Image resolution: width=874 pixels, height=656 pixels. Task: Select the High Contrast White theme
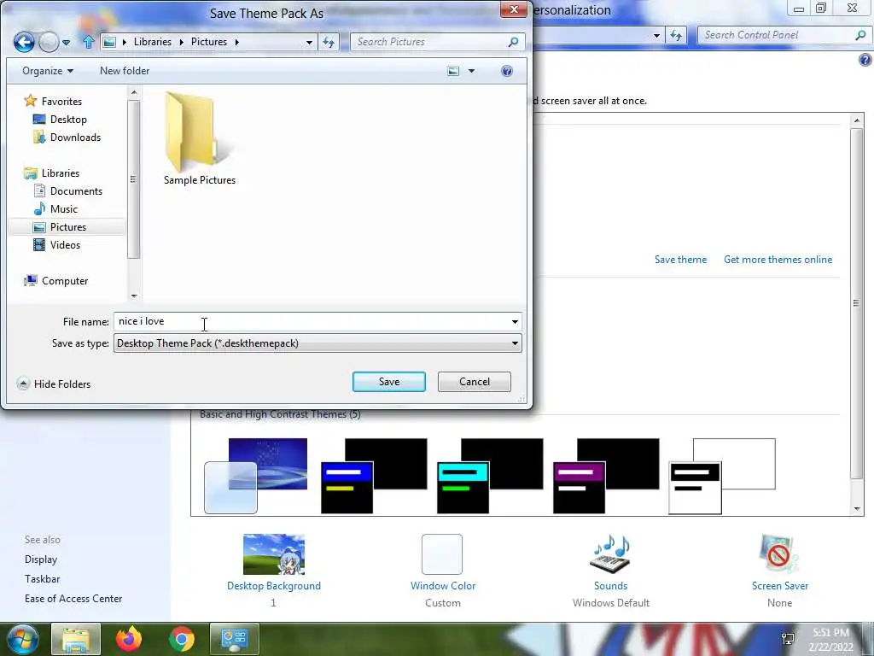pos(722,476)
